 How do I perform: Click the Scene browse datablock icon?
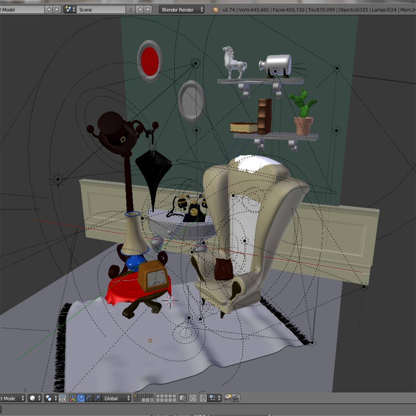[70, 9]
